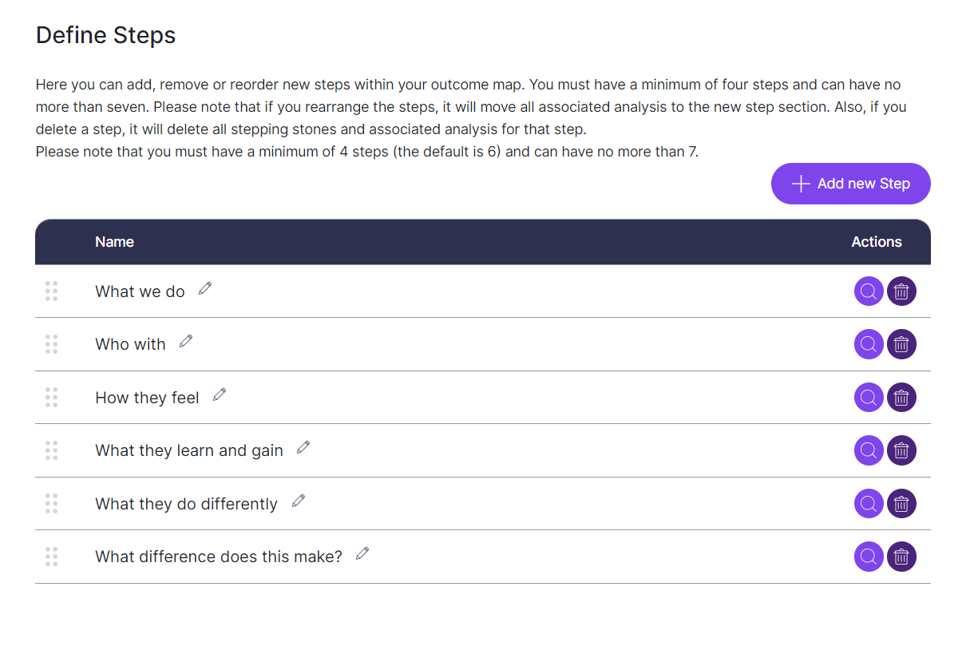Click the magnifier icon for 'What they do differently'

pyautogui.click(x=869, y=504)
